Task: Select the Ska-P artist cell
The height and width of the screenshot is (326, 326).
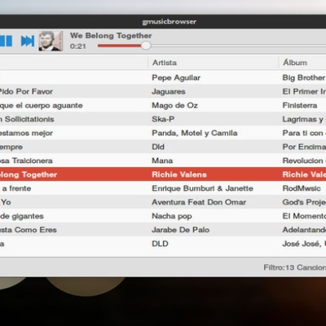Action: [x=163, y=119]
